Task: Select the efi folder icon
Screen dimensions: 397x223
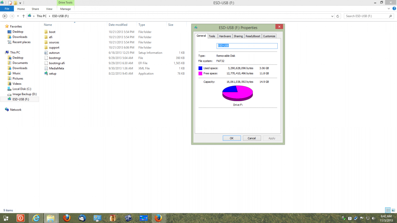Action: click(46, 37)
